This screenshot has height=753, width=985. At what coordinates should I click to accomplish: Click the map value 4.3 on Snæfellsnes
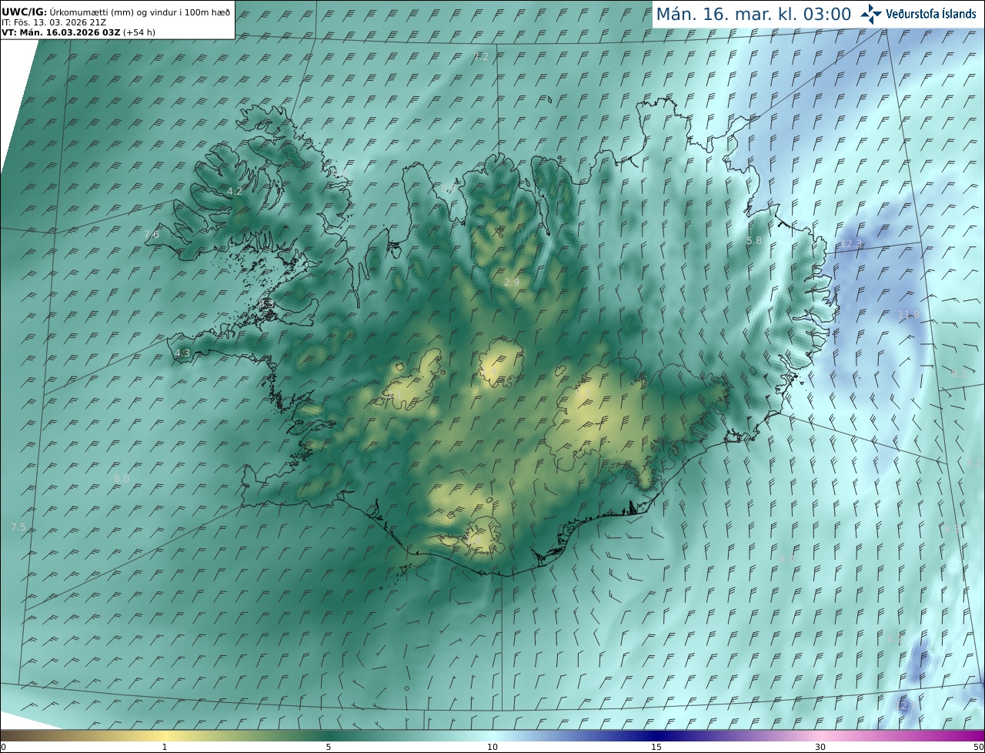pos(182,353)
